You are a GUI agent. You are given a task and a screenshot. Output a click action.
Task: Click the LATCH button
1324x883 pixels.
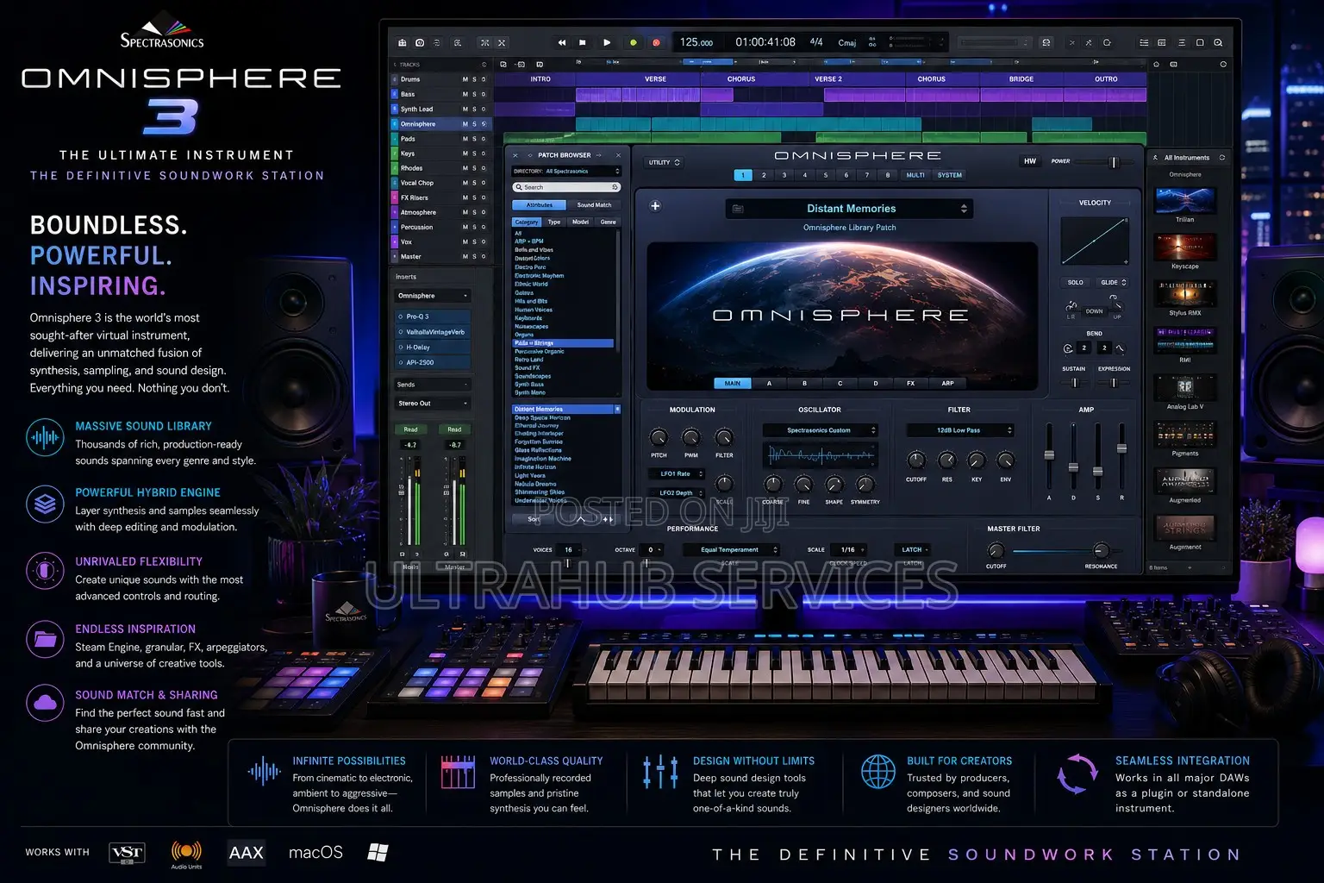[x=914, y=550]
